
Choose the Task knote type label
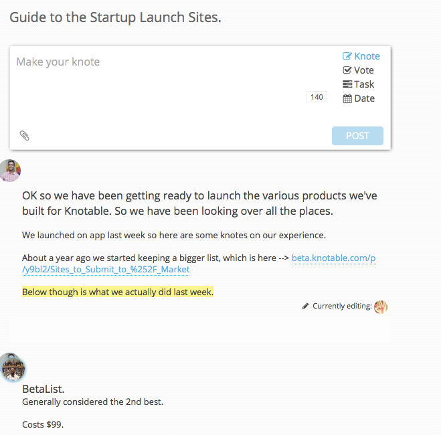click(x=364, y=84)
